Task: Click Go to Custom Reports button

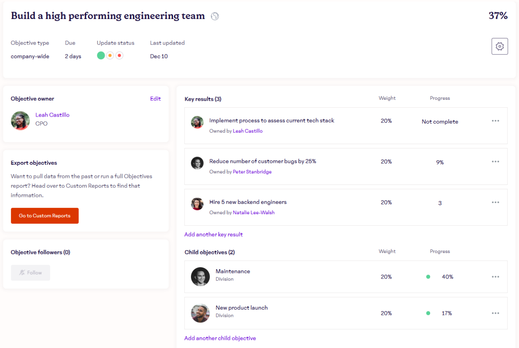Action: tap(45, 216)
